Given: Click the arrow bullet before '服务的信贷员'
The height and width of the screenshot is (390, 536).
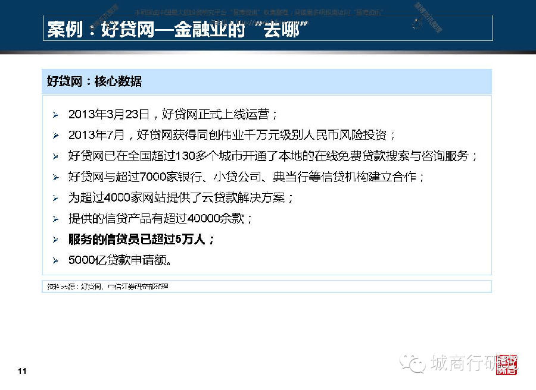Looking at the screenshot, I should coord(55,240).
